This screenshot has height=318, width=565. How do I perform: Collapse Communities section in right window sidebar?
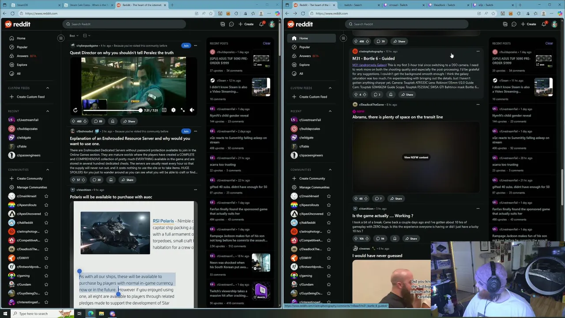tap(330, 170)
